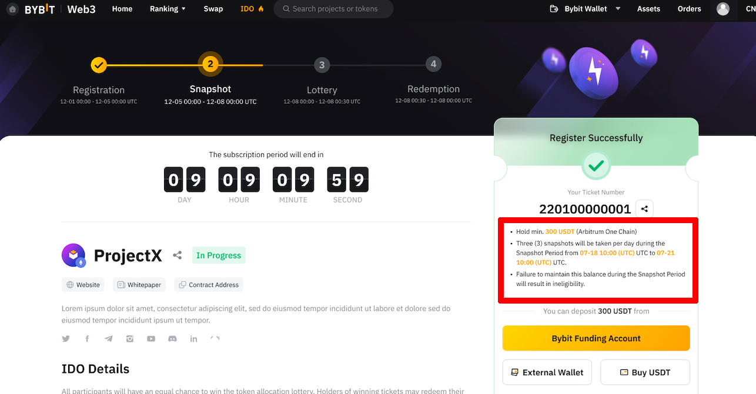Click the Bybit home logo icon

coord(12,9)
